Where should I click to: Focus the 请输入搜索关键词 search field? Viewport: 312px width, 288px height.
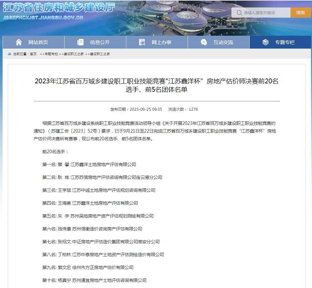point(265,13)
